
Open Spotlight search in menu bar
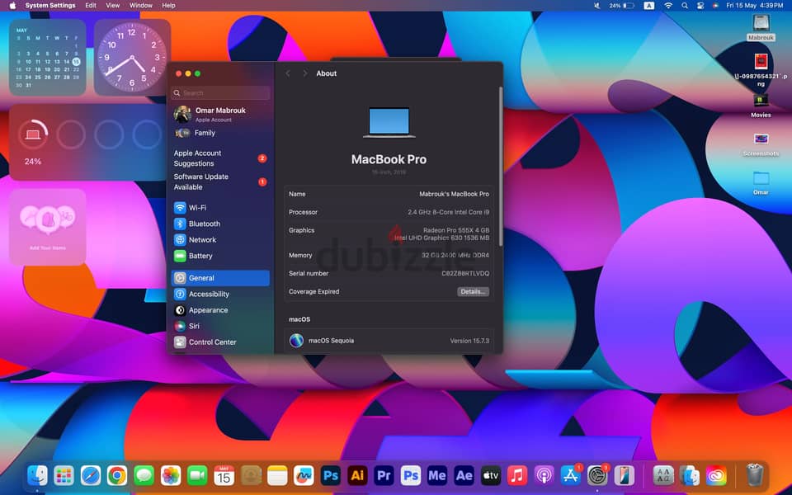[685, 6]
